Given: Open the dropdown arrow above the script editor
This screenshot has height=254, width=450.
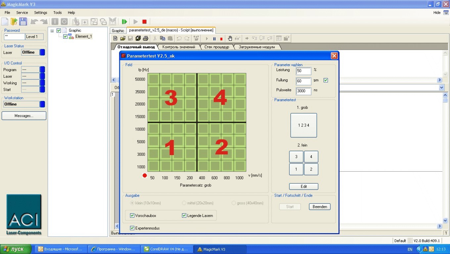Looking at the screenshot, I should (x=441, y=88).
